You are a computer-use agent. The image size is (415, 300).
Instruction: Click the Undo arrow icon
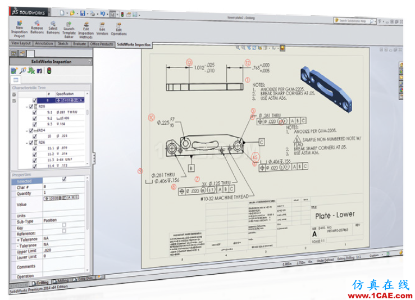click(x=103, y=14)
